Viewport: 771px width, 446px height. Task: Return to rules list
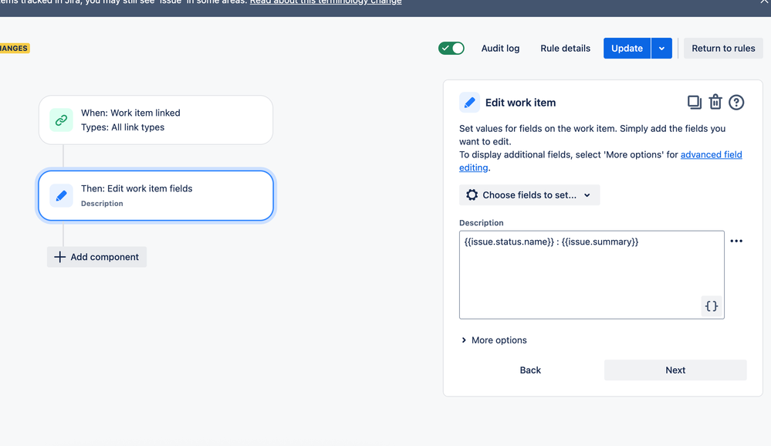[x=723, y=48]
